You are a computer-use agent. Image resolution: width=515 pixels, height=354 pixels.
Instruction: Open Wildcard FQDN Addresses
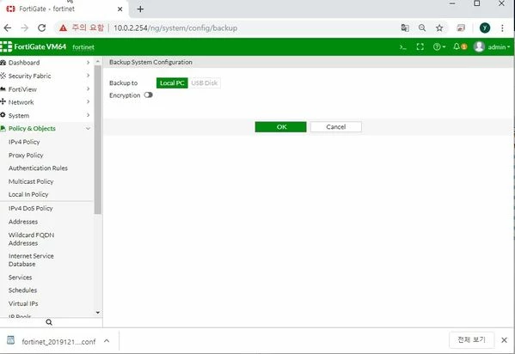(31, 239)
